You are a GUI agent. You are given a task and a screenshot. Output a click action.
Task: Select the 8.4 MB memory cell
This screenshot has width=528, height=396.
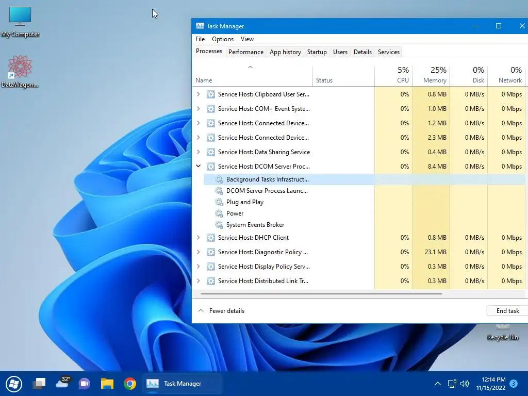(x=431, y=167)
